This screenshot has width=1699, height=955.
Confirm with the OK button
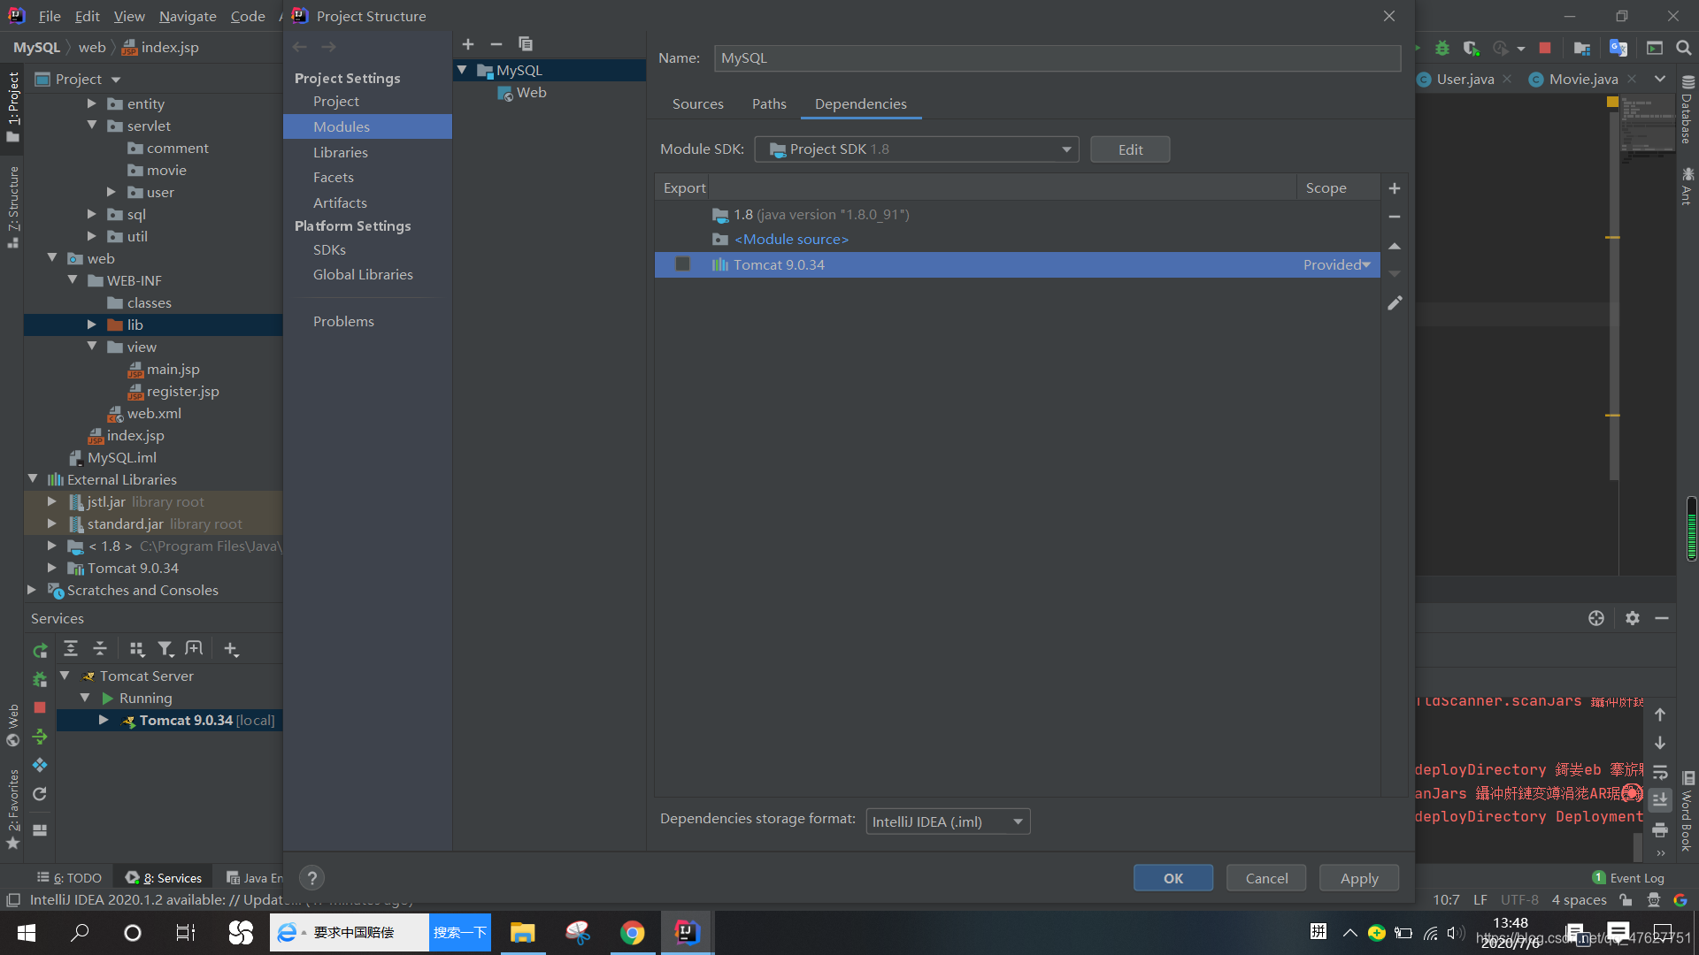tap(1173, 878)
